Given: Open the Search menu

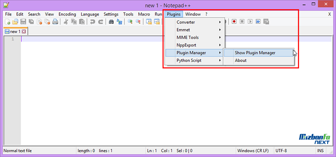Looking at the screenshot, I should pyautogui.click(x=34, y=14).
